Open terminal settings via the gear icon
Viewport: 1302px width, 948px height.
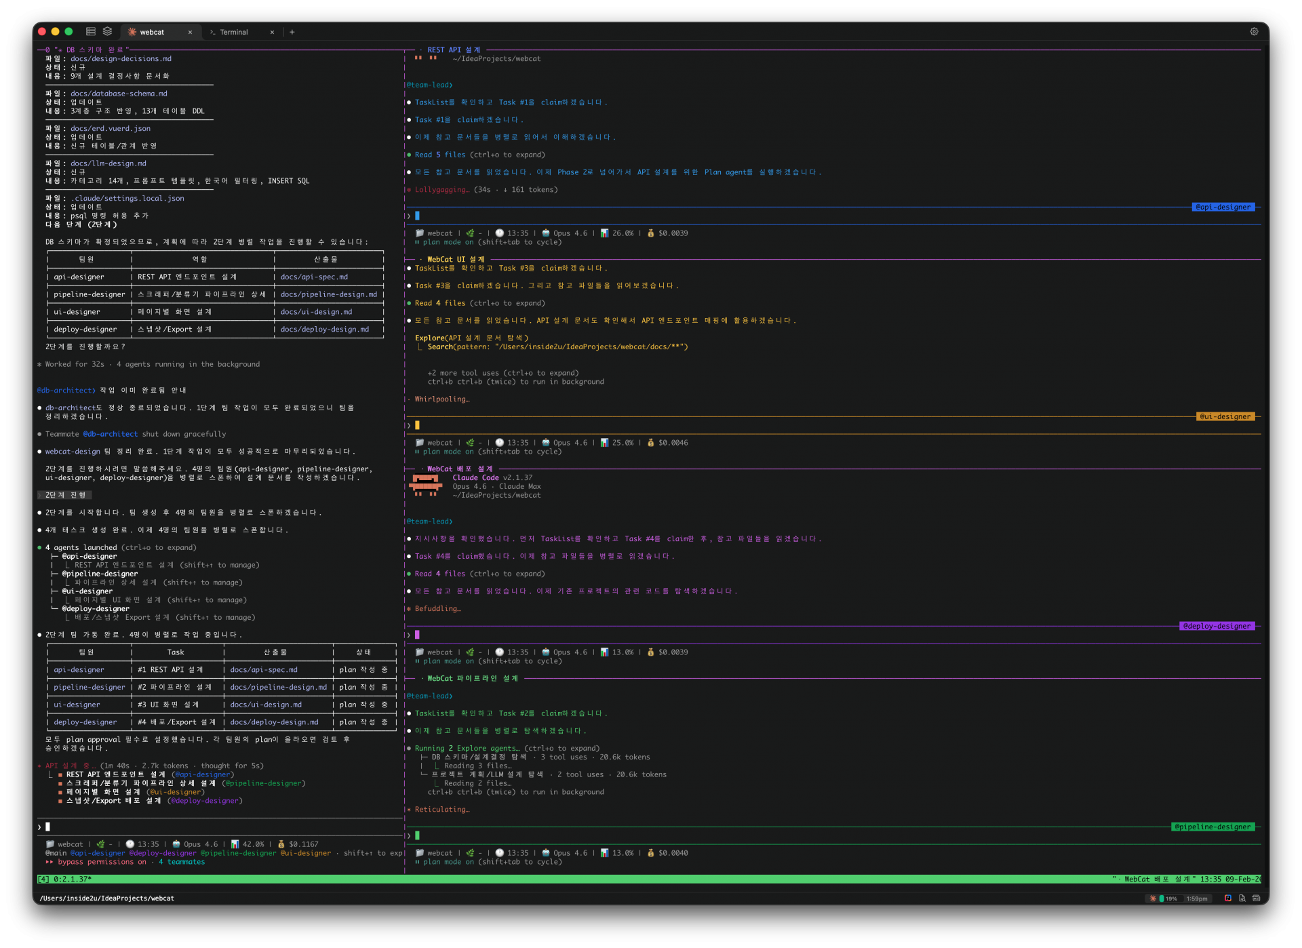(1255, 31)
